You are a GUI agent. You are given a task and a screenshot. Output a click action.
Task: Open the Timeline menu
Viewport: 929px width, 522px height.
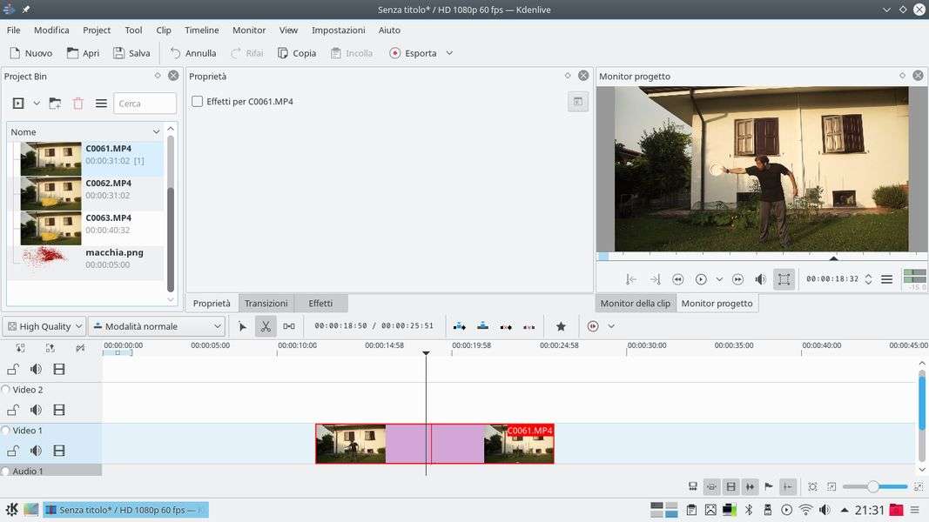201,30
